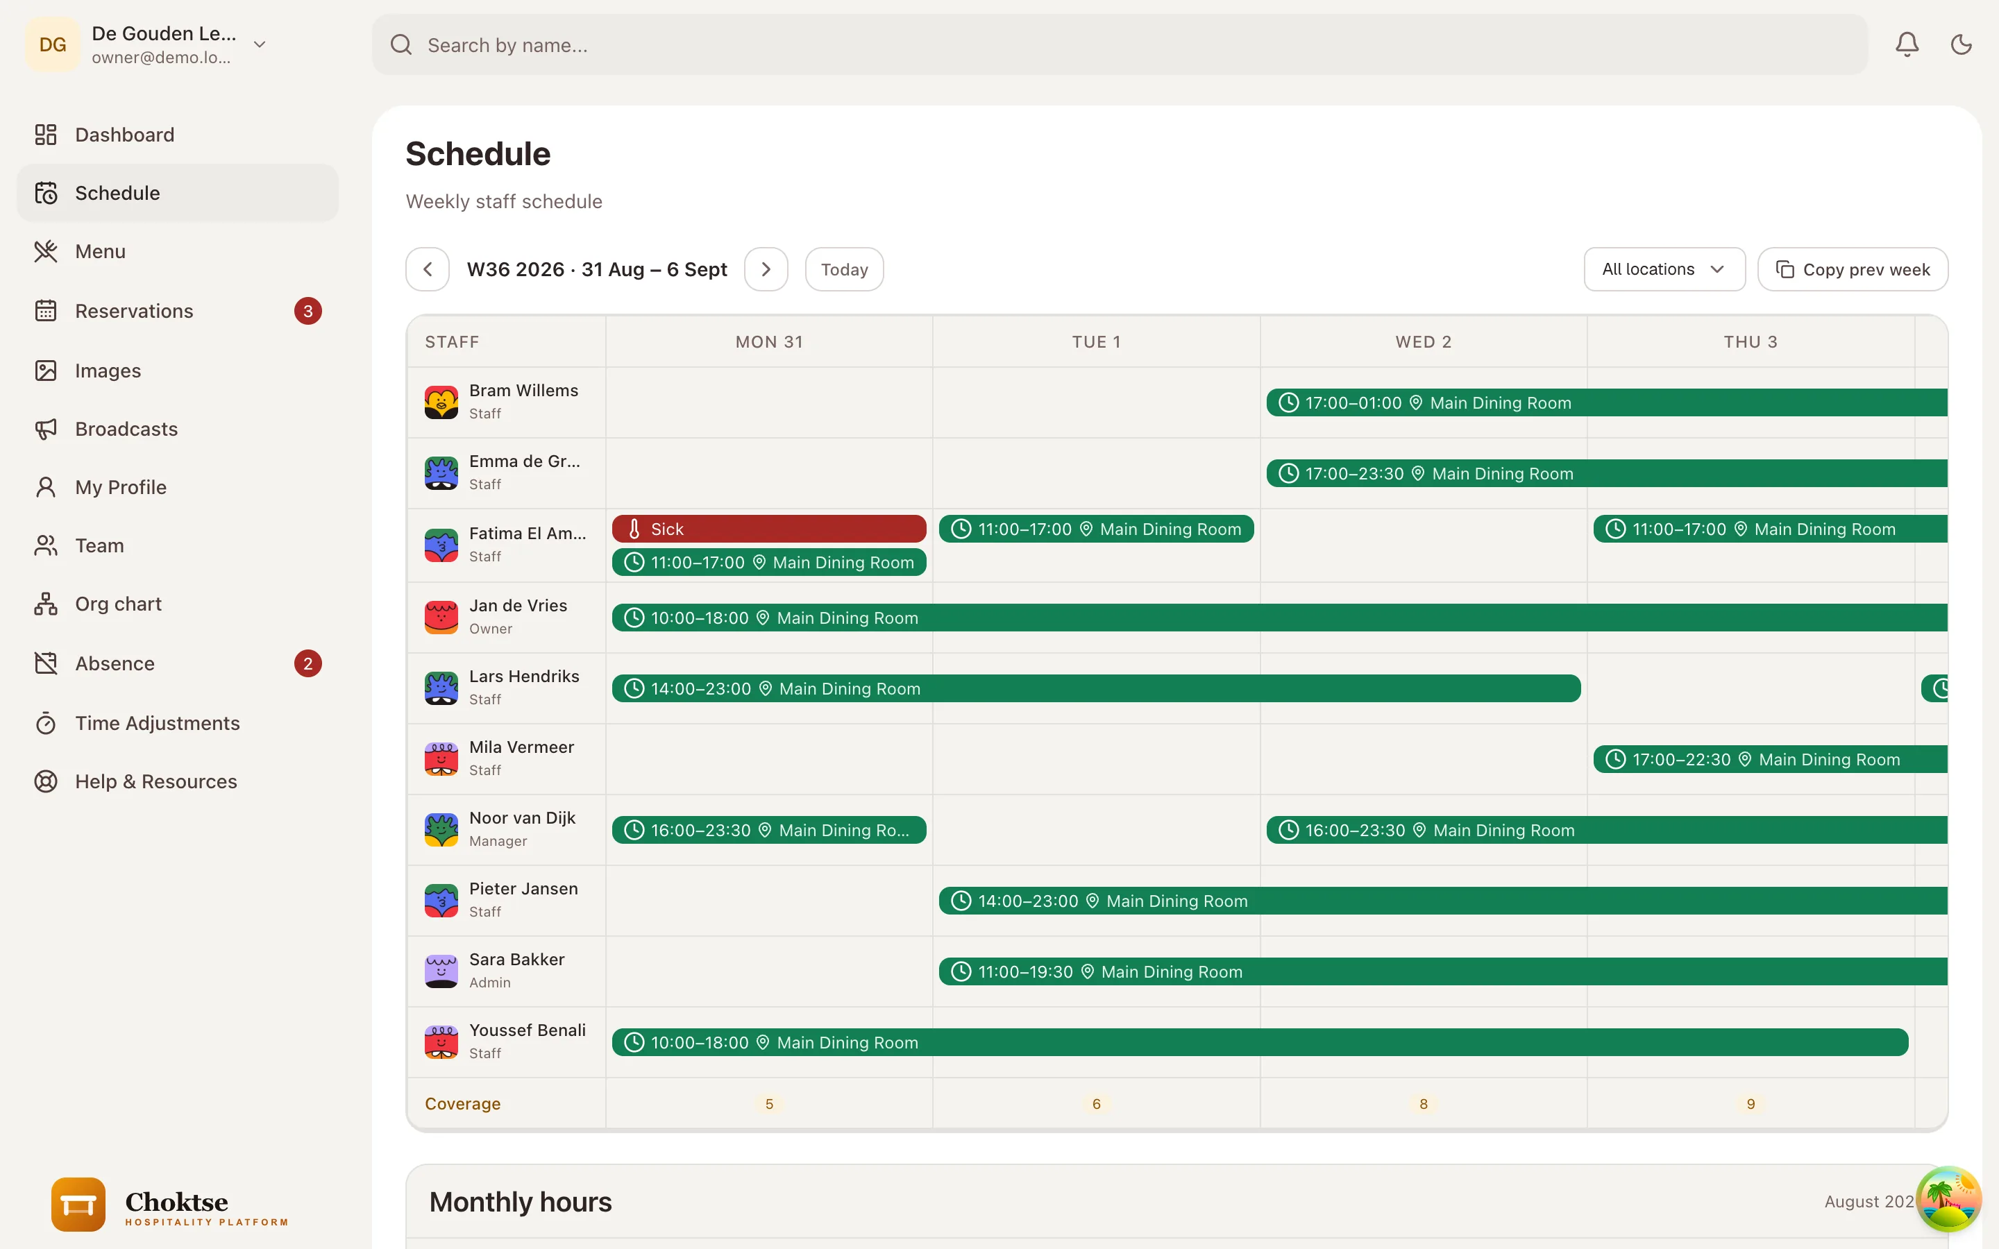Click the Time Adjustments stopwatch icon

47,723
